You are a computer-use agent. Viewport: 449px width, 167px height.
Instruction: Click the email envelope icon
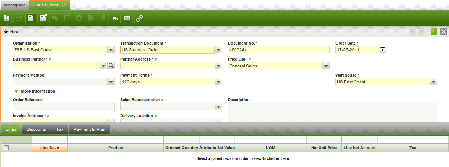[127, 18]
